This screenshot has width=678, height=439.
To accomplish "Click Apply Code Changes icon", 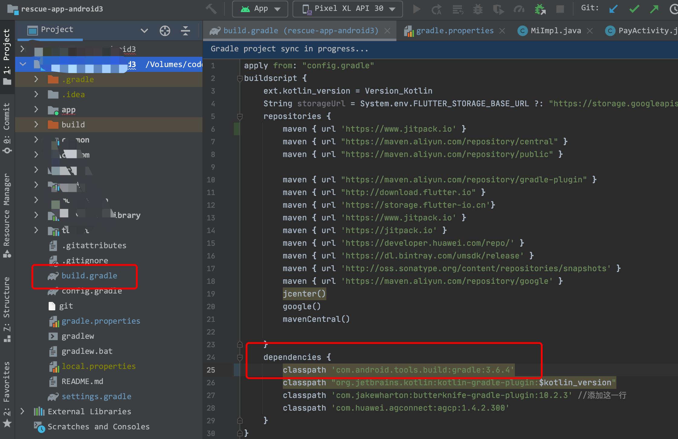I will [x=458, y=9].
